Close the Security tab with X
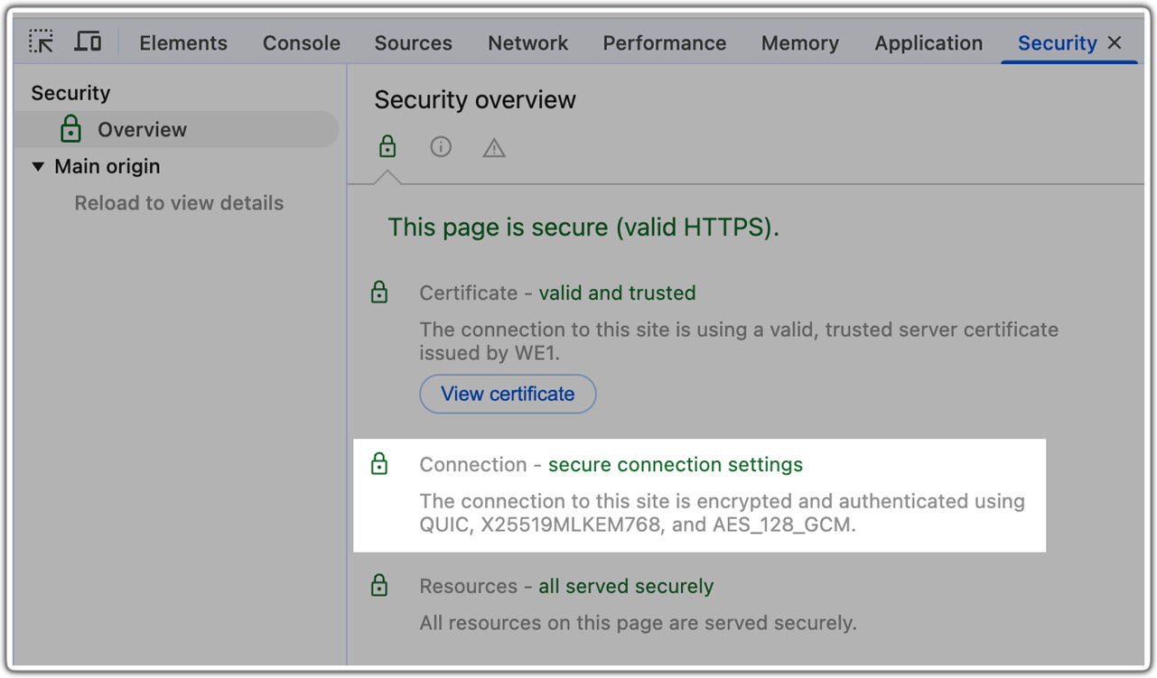 point(1115,42)
